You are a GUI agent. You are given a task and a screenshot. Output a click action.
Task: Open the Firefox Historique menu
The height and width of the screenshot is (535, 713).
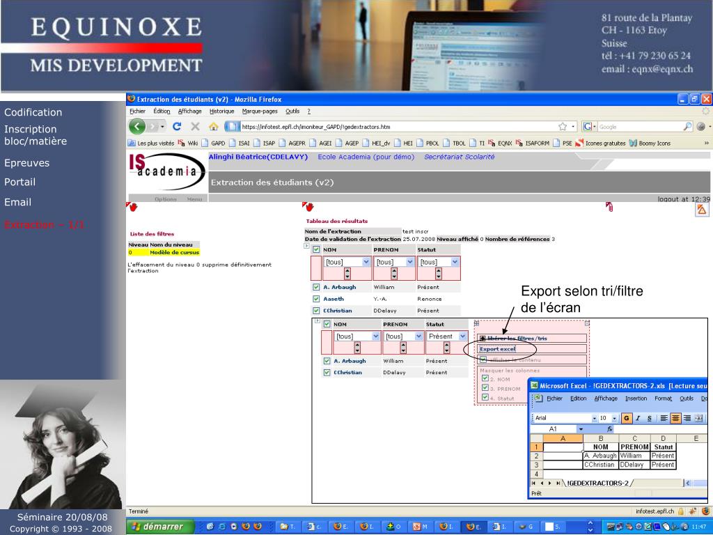pyautogui.click(x=222, y=111)
